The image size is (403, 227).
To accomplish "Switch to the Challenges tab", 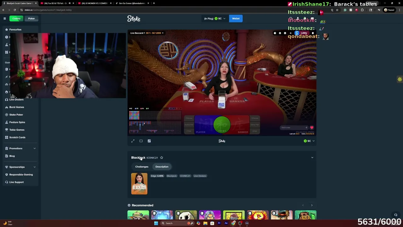I will (142, 167).
